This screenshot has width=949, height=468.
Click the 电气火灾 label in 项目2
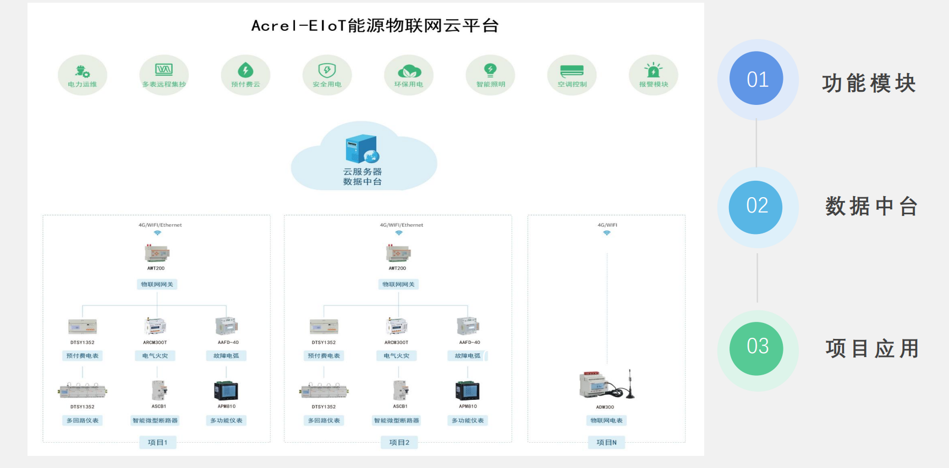397,355
